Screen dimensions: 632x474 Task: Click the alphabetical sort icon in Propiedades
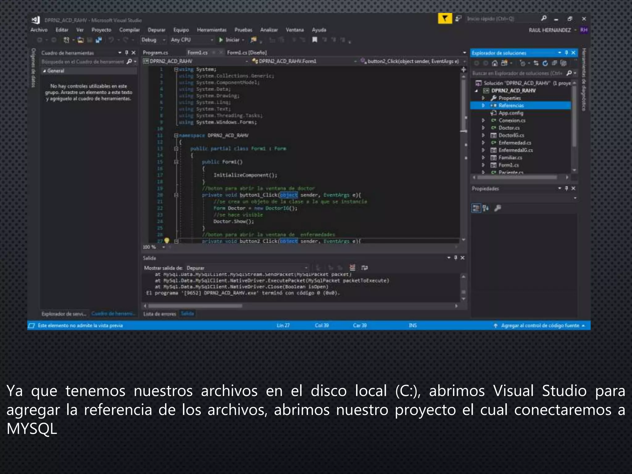(486, 208)
